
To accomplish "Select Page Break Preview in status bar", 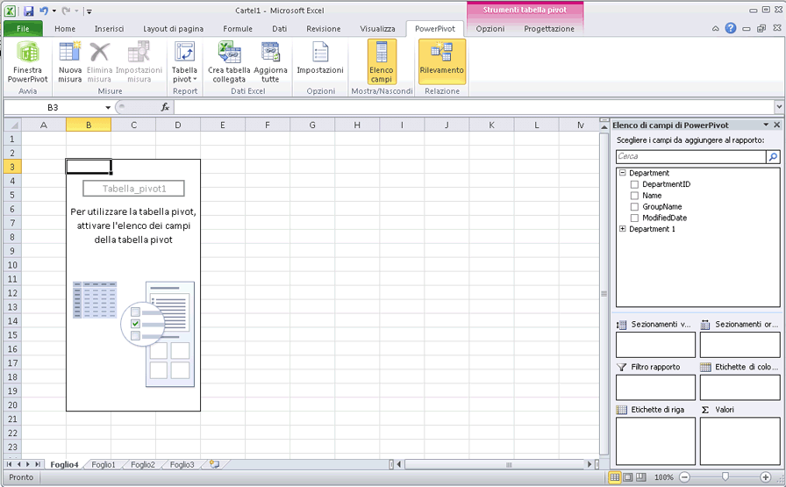I will [x=640, y=477].
